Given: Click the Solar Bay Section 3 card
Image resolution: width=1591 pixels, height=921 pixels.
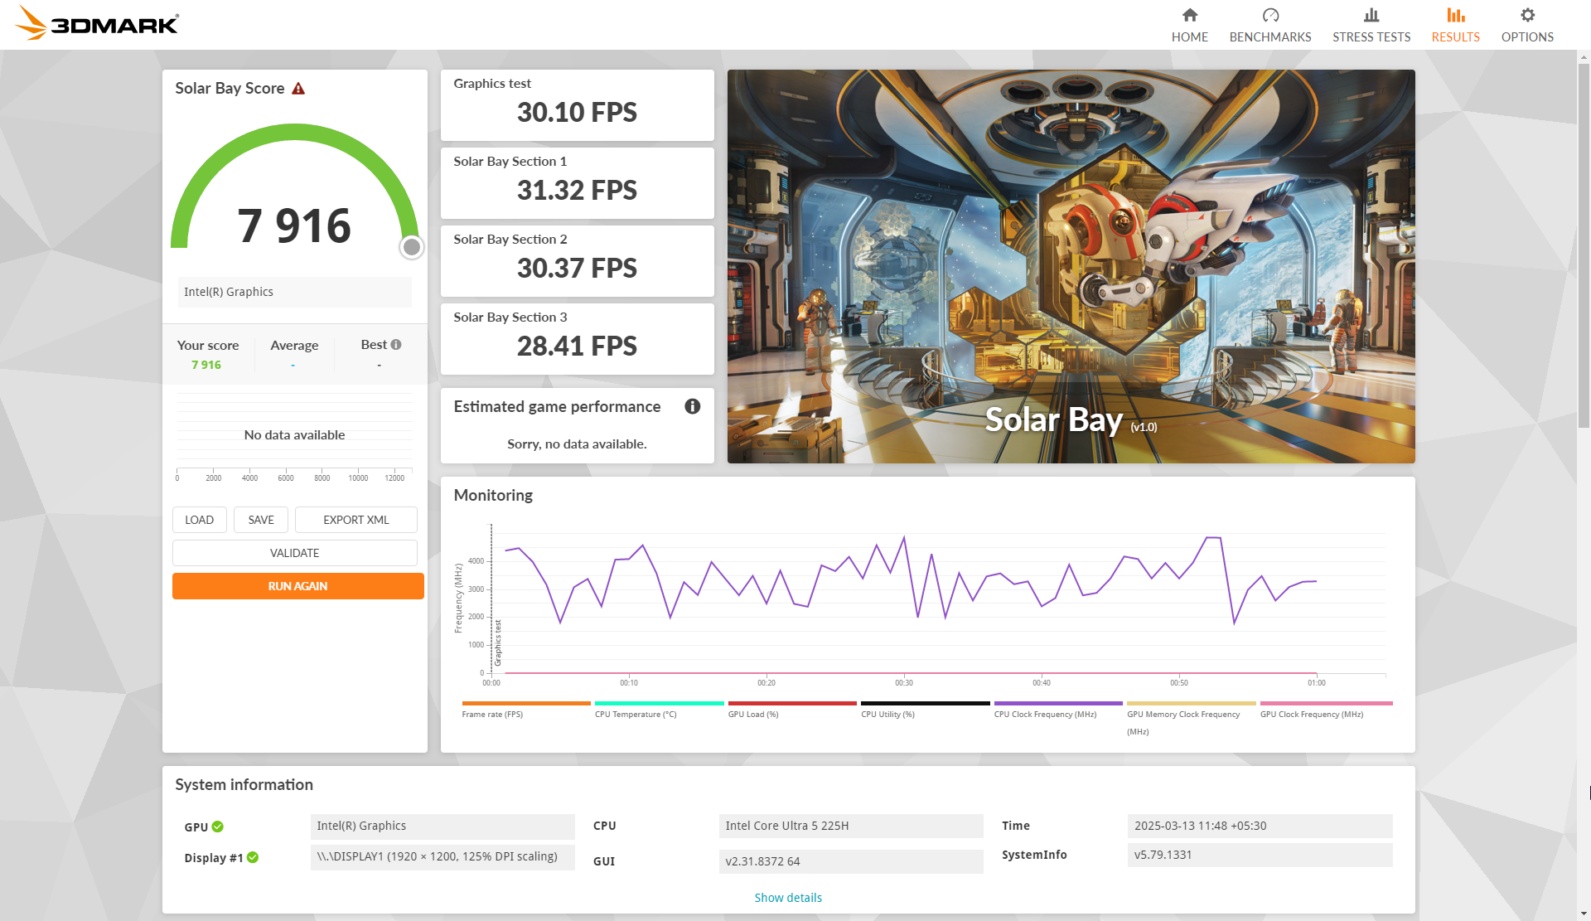Looking at the screenshot, I should tap(578, 339).
